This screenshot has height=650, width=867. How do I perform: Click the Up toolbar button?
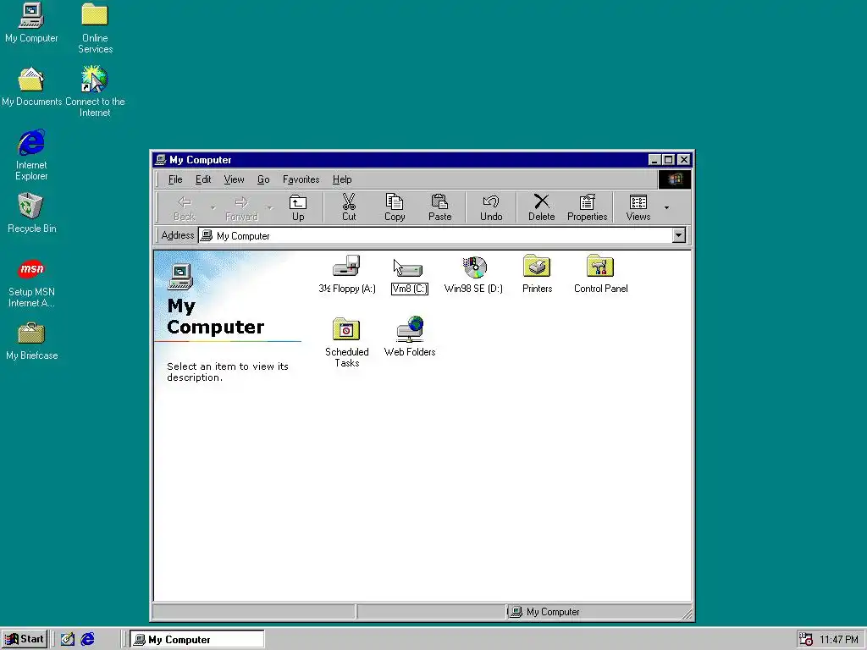[x=298, y=208]
